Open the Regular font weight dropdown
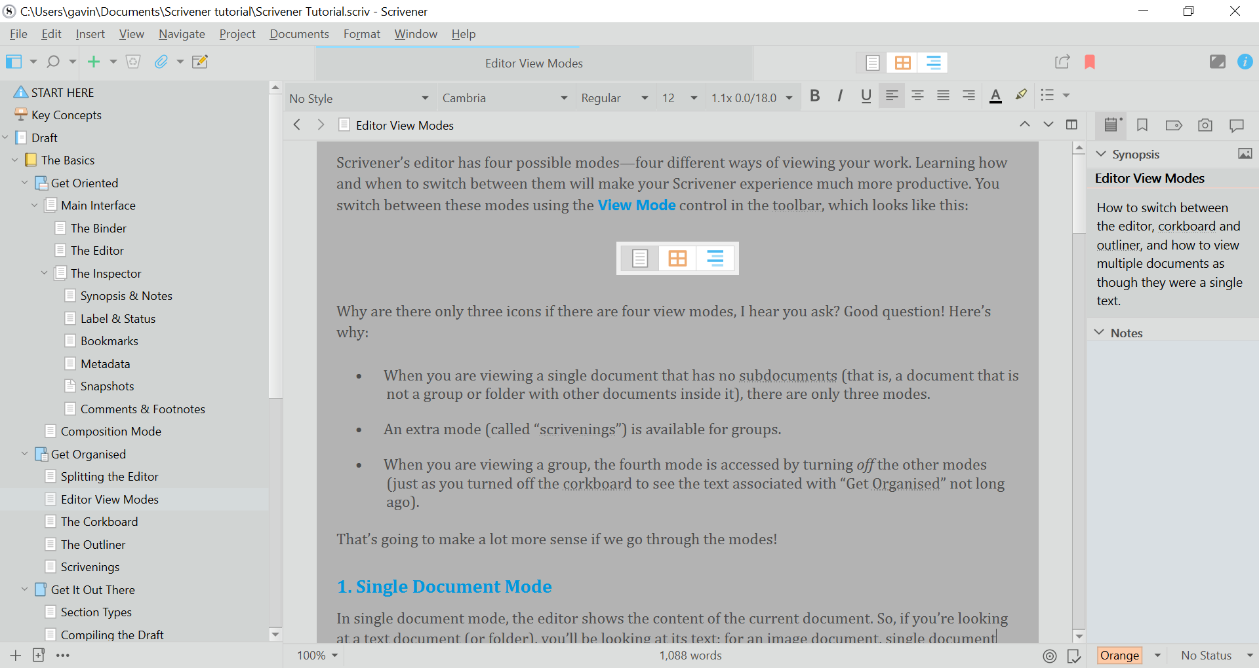Viewport: 1259px width, 668px height. coord(614,98)
